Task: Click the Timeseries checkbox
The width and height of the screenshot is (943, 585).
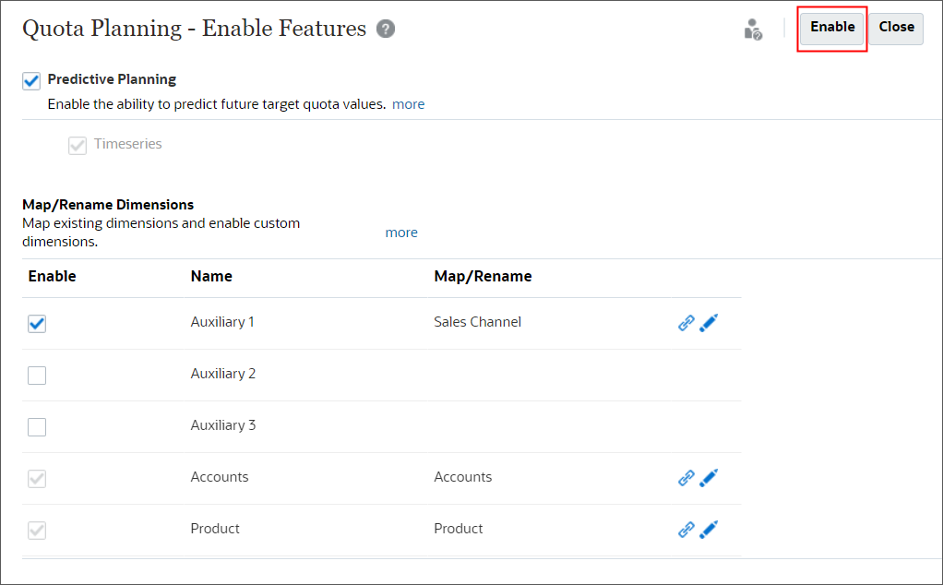Action: click(x=78, y=145)
